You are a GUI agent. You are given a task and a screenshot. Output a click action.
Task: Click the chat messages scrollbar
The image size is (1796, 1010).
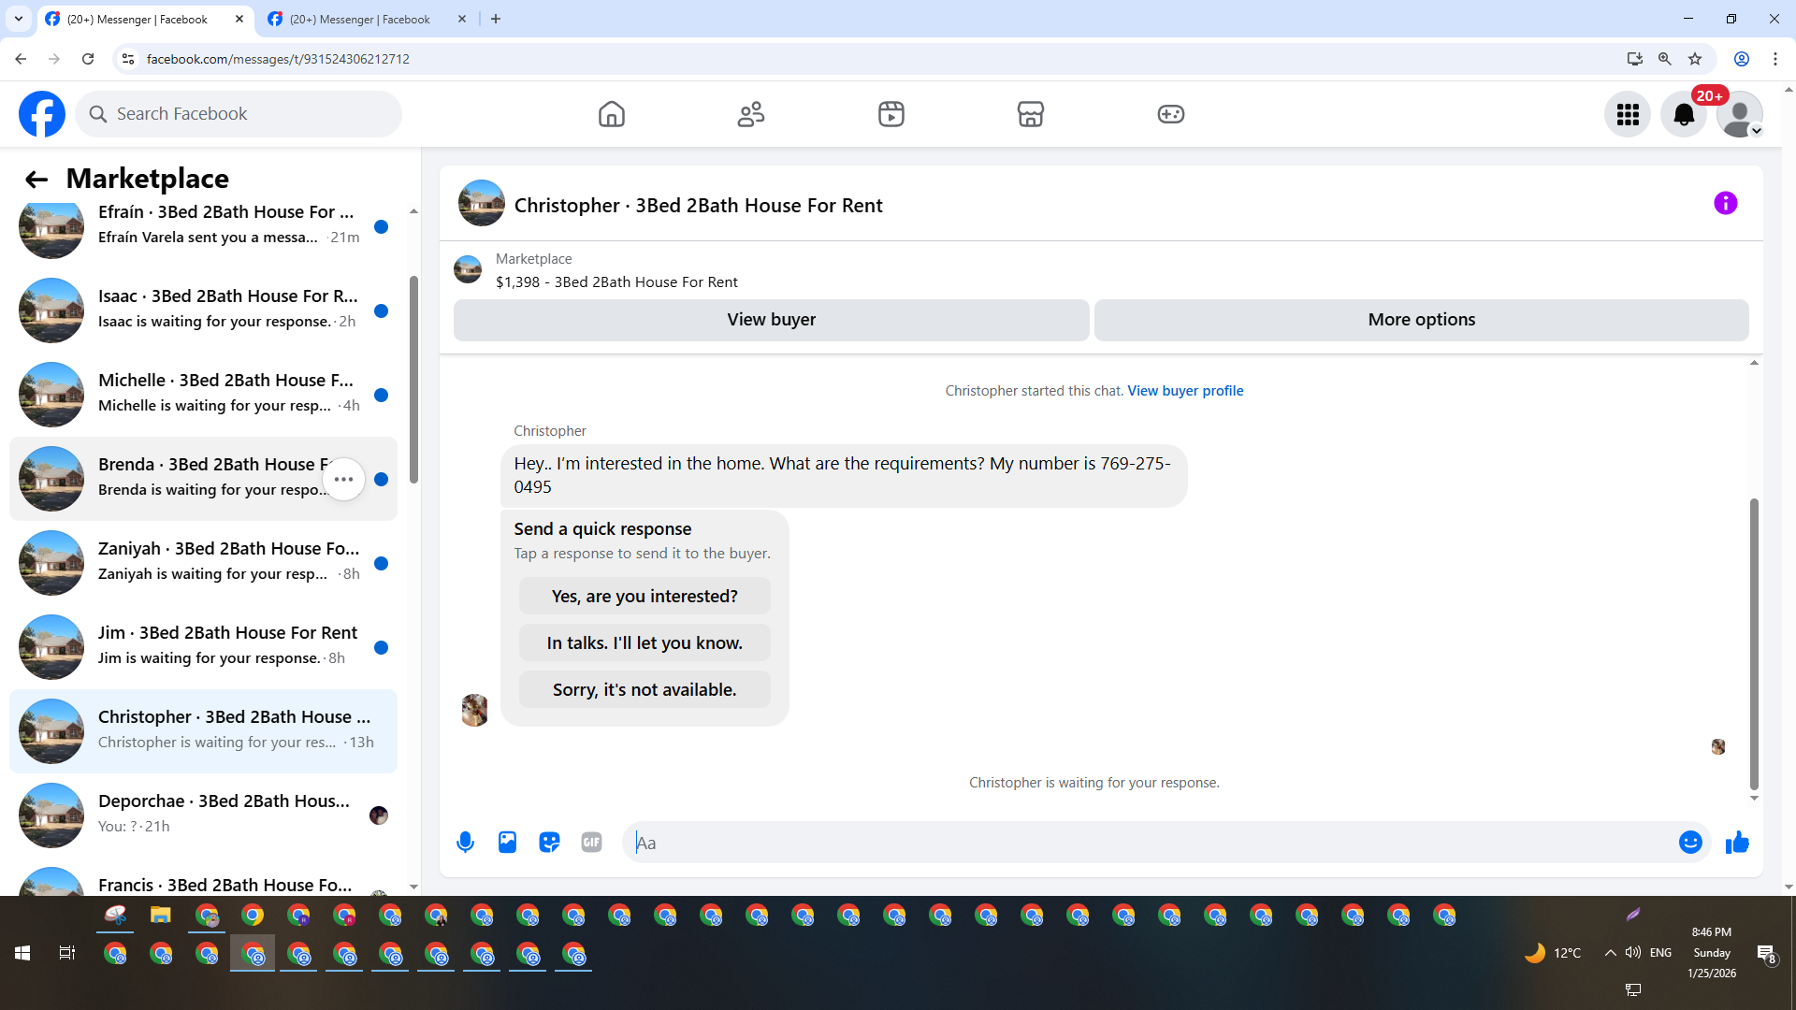point(1754,644)
